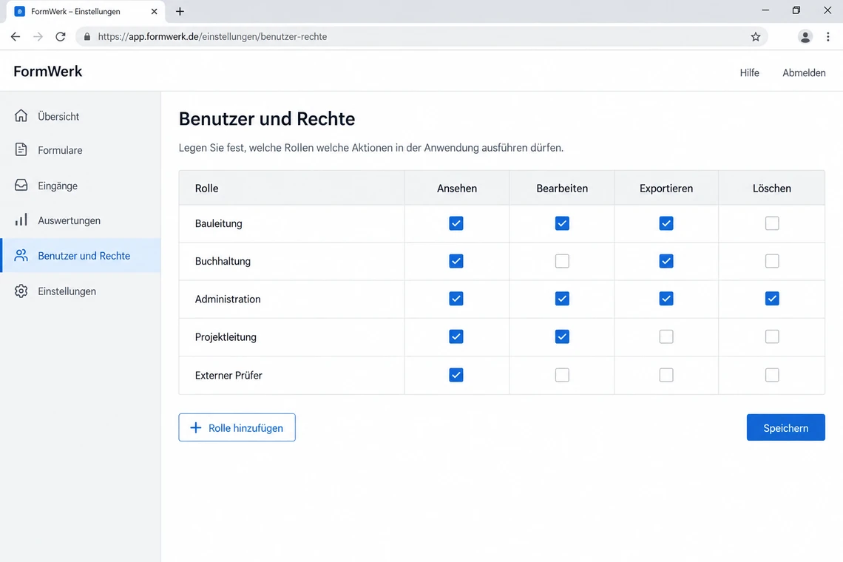Uncheck Ansehen for Projektleitung
This screenshot has height=562, width=843.
pos(456,336)
